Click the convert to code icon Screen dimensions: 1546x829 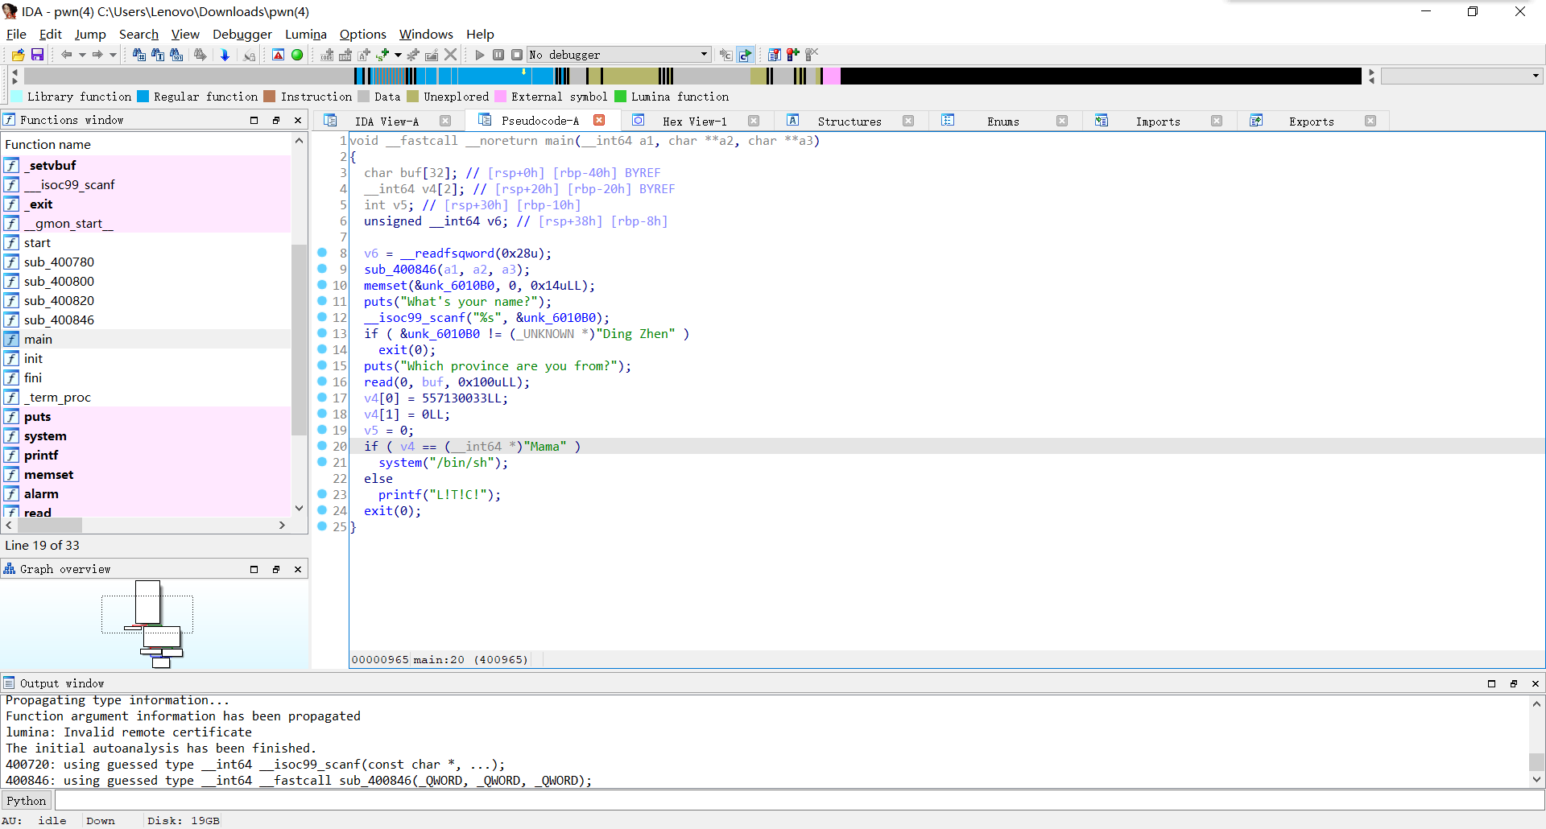[327, 55]
